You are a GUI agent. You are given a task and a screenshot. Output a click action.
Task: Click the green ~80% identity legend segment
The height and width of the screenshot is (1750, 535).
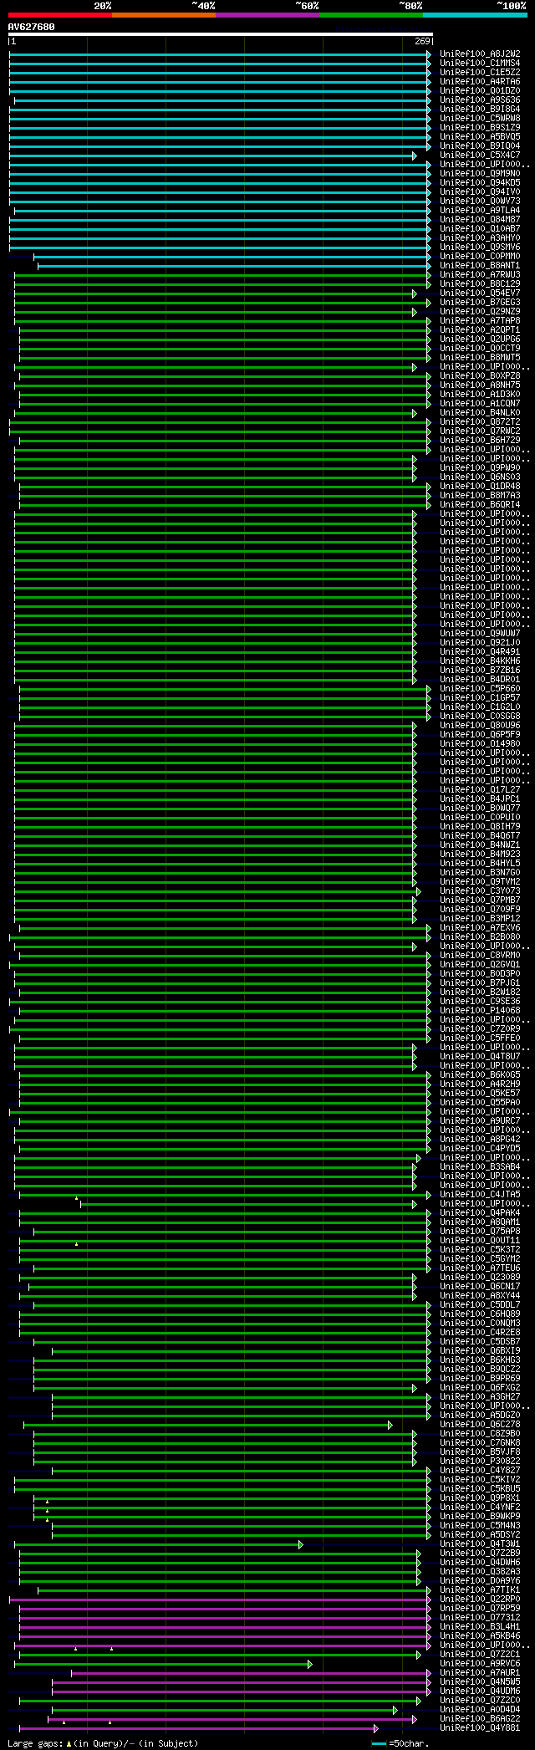370,15
